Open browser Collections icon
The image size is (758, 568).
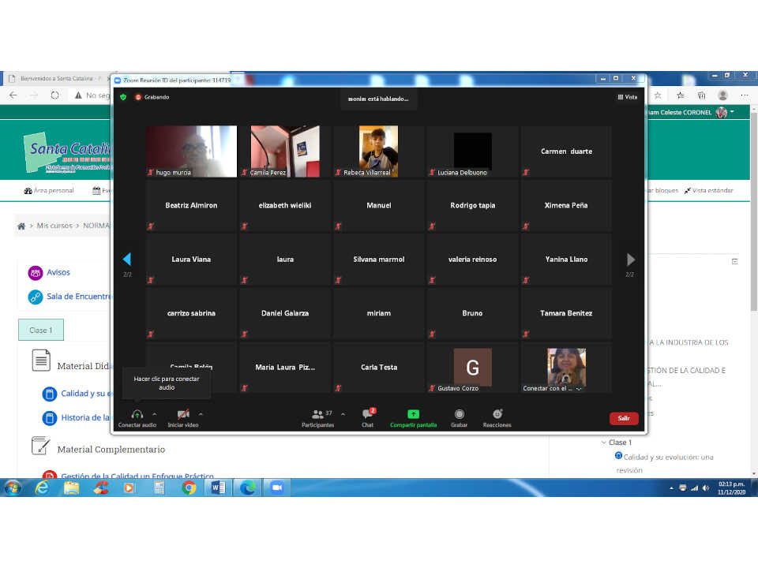(x=701, y=95)
